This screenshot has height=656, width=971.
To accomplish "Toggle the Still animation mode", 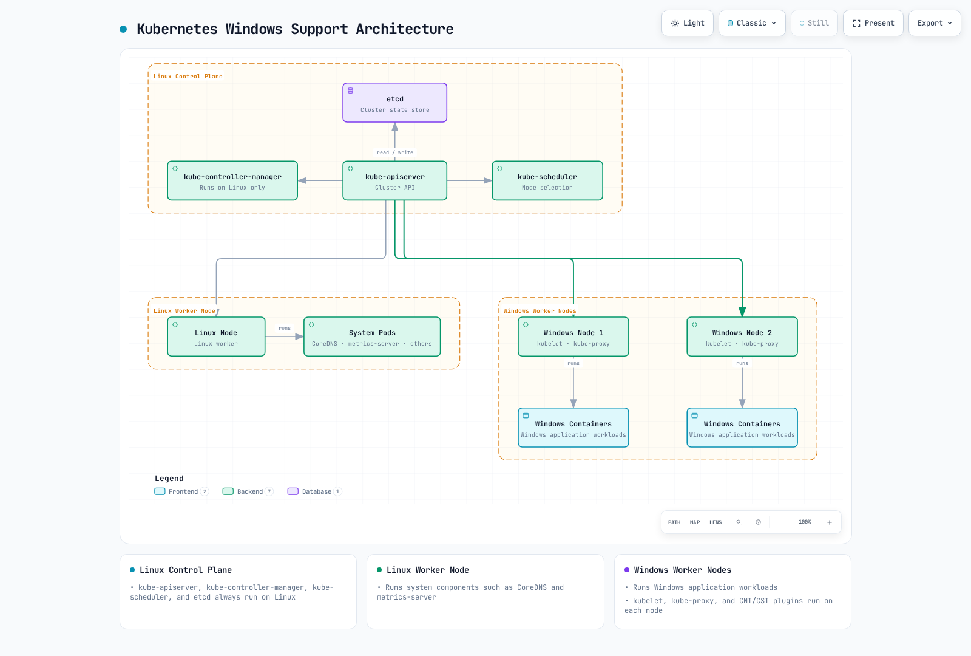I will (x=814, y=23).
